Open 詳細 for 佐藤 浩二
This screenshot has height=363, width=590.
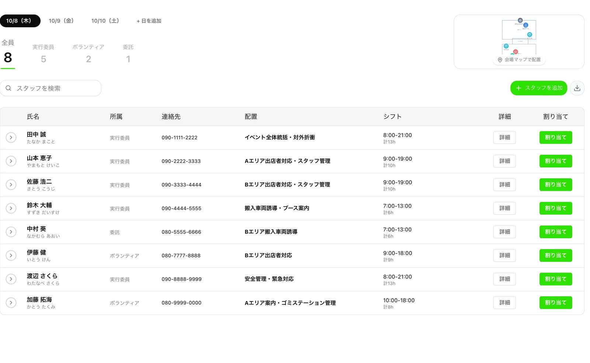point(504,185)
